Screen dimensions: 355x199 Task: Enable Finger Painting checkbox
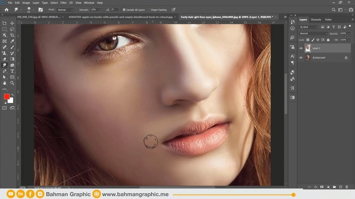click(149, 10)
